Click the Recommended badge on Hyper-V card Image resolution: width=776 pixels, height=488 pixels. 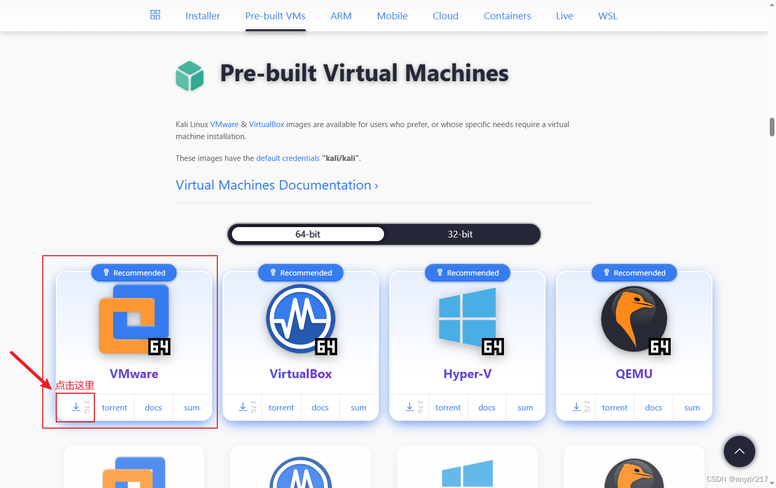coord(467,273)
